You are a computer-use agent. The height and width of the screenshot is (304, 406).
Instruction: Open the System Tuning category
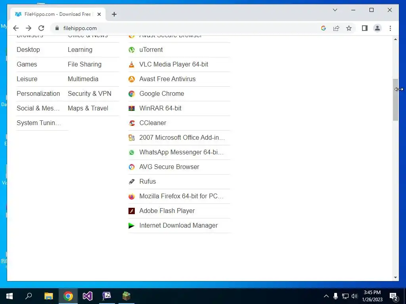[39, 123]
